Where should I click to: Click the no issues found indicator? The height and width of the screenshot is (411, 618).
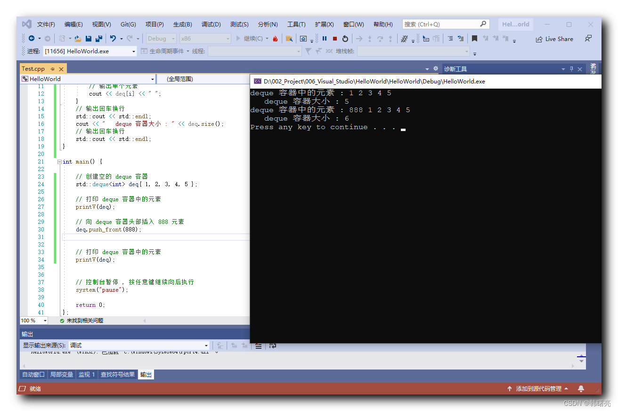81,321
